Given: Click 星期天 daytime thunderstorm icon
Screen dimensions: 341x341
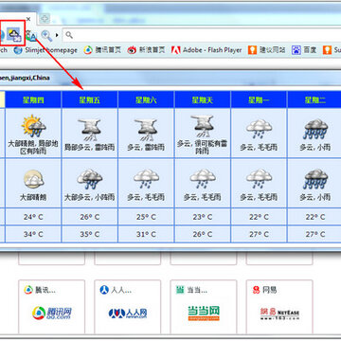Looking at the screenshot, I should 202,126.
